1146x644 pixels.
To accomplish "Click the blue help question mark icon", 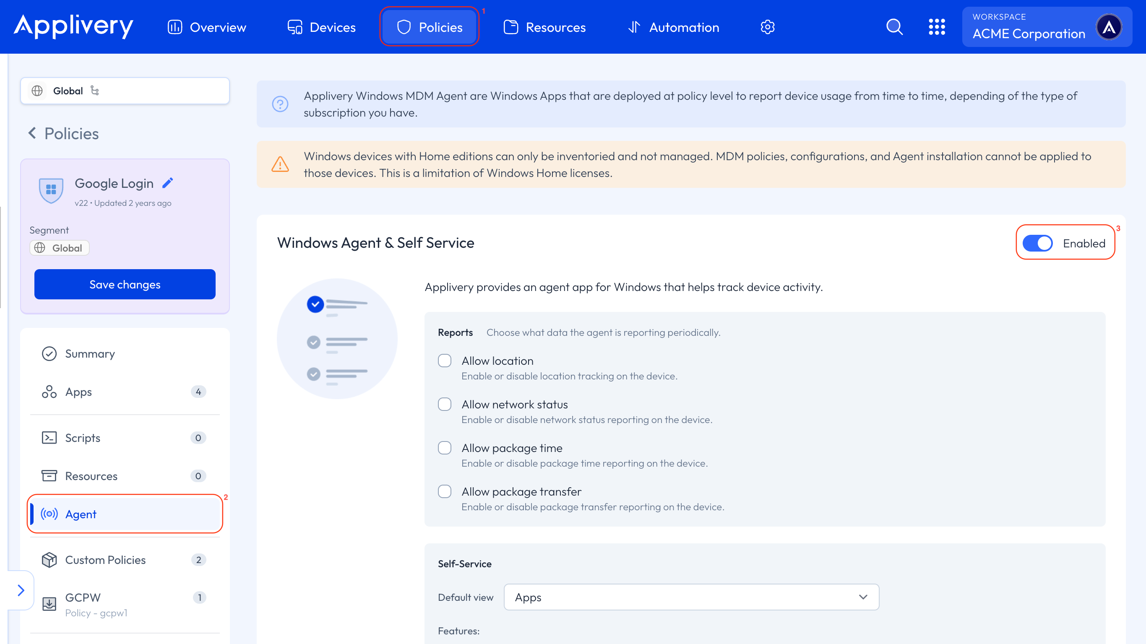I will click(x=280, y=104).
